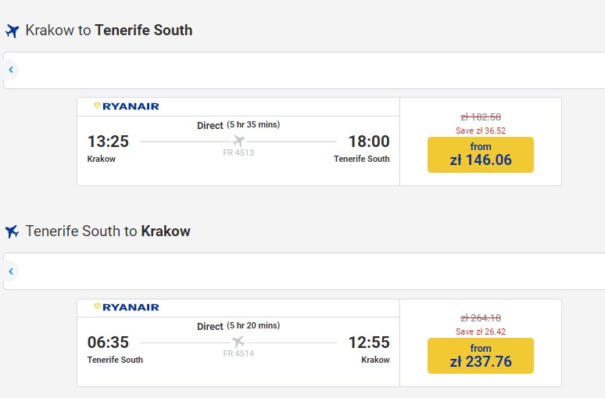605x398 pixels.
Task: Select the from zł 146.06 fare
Action: pos(480,154)
